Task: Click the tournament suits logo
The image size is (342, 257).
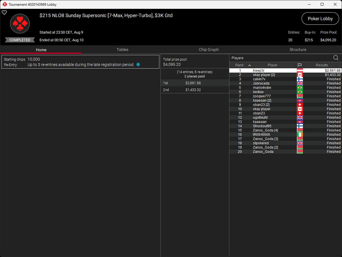Action: pyautogui.click(x=20, y=24)
